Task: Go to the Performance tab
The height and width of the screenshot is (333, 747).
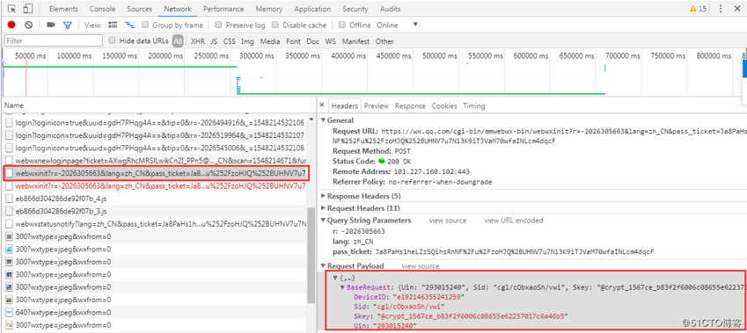Action: [223, 9]
